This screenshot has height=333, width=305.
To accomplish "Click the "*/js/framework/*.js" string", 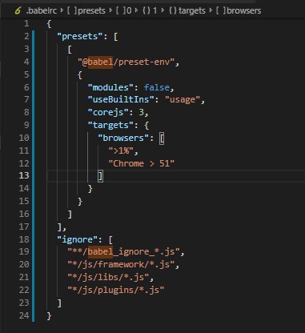I will (121, 264).
